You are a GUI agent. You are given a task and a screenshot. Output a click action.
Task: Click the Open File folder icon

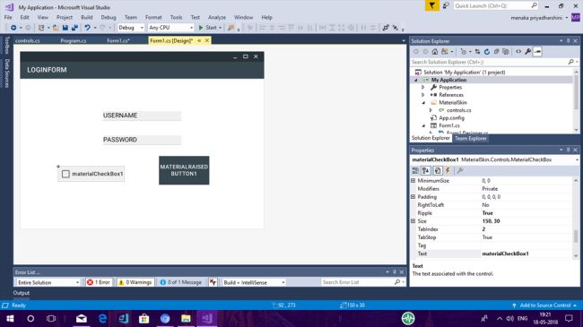pyautogui.click(x=56, y=28)
